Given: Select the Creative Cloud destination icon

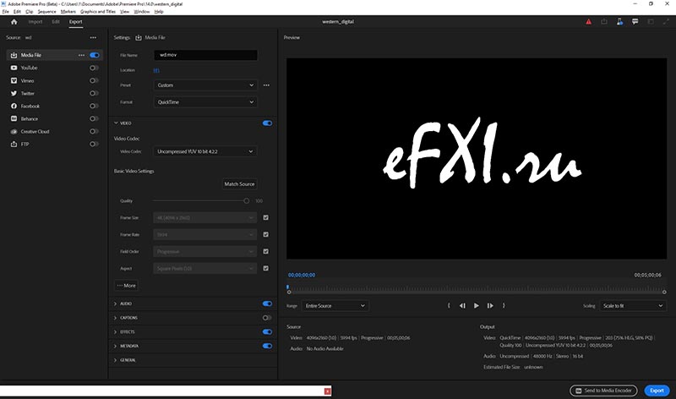Looking at the screenshot, I should (x=14, y=132).
